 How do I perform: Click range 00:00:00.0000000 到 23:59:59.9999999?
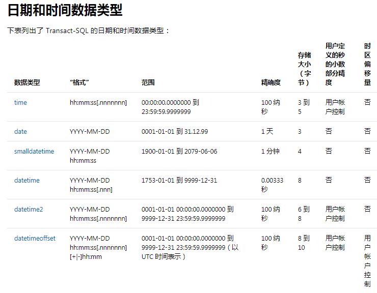(x=170, y=107)
